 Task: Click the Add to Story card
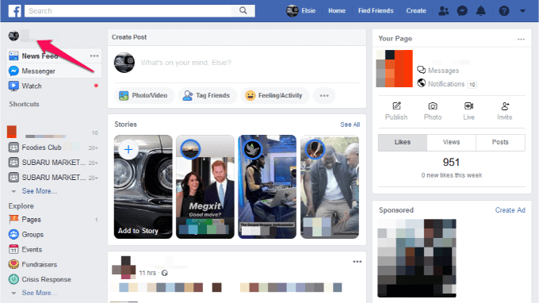[143, 186]
